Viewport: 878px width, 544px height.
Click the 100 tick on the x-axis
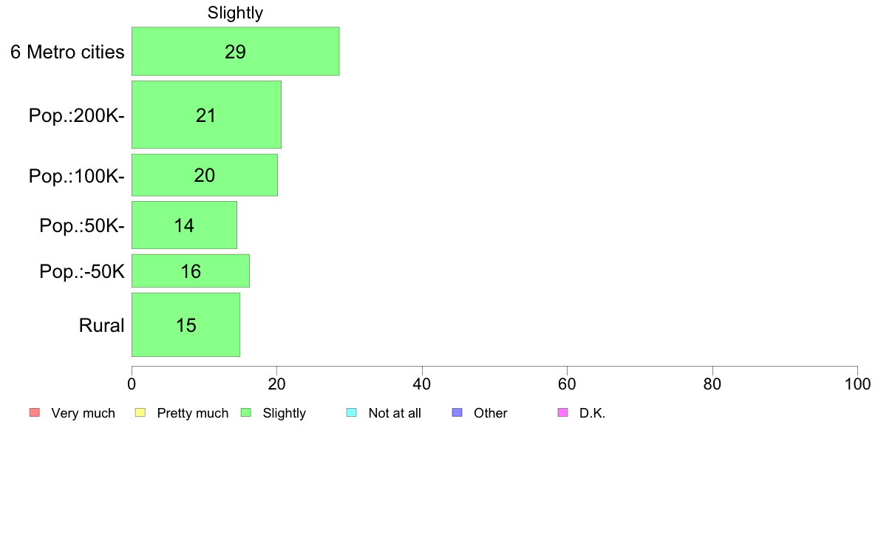click(x=857, y=384)
